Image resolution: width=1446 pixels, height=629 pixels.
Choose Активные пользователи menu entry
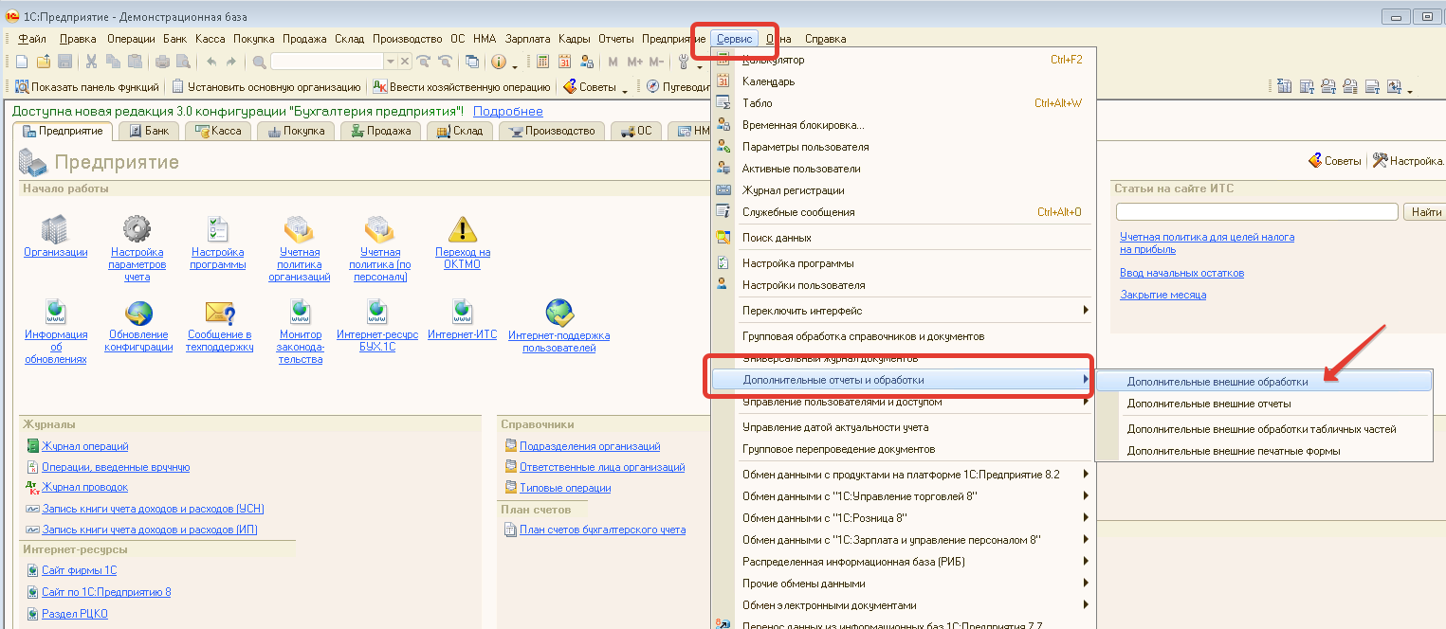(x=904, y=169)
